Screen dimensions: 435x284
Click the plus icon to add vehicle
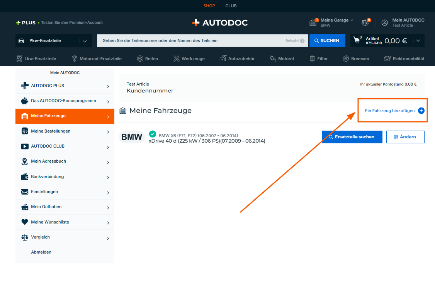(421, 111)
